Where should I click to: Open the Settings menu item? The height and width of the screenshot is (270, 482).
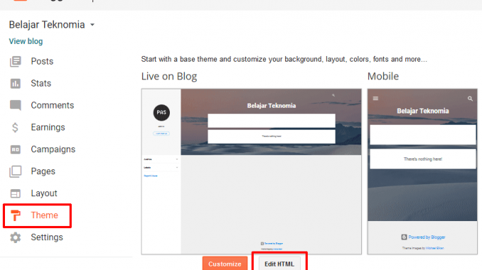[47, 237]
